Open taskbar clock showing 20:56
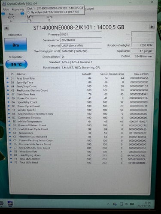The height and width of the screenshot is (214, 161). (144, 204)
